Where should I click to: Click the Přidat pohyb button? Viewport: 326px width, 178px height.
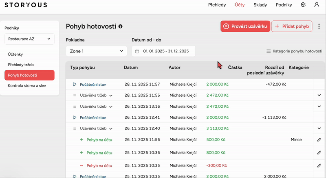(292, 26)
